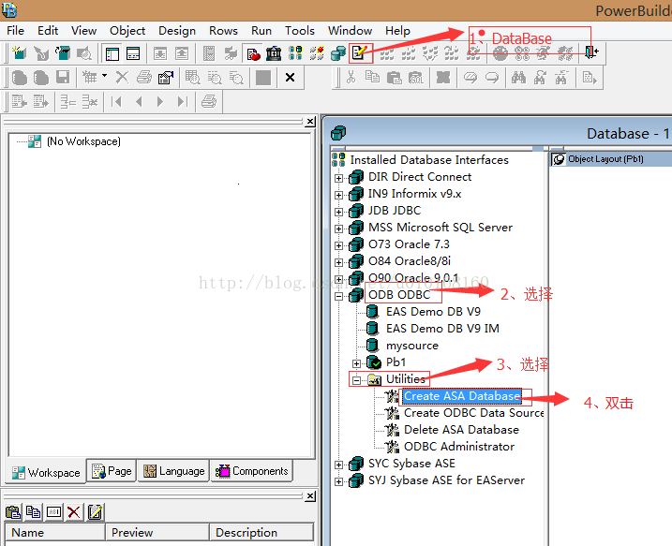Click the SQL paste clipboard icon

pyautogui.click(x=415, y=78)
